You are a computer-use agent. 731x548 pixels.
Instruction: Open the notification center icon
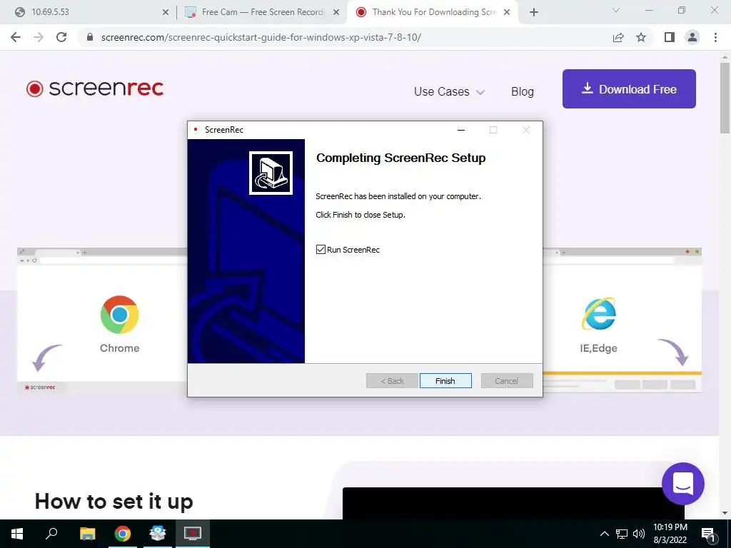[709, 534]
